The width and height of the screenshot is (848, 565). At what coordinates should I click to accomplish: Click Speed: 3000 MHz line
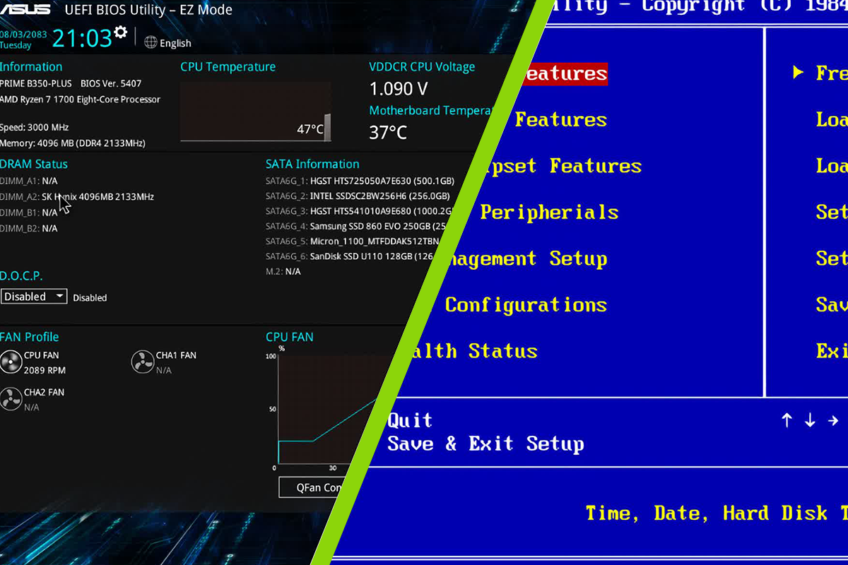pyautogui.click(x=33, y=127)
